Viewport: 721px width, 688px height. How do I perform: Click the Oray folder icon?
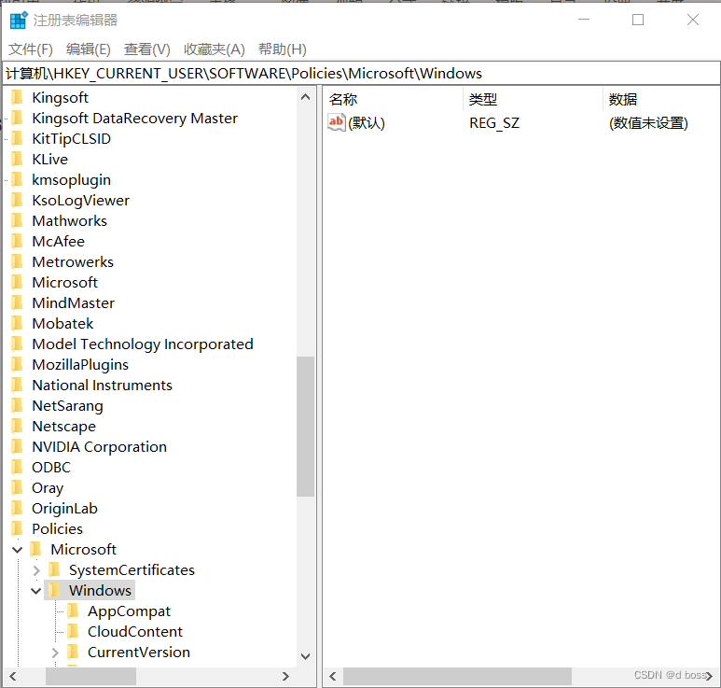pos(17,488)
